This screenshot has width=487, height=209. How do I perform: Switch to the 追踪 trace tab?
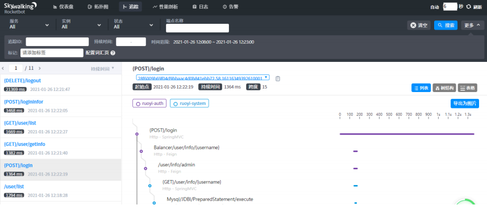(131, 6)
